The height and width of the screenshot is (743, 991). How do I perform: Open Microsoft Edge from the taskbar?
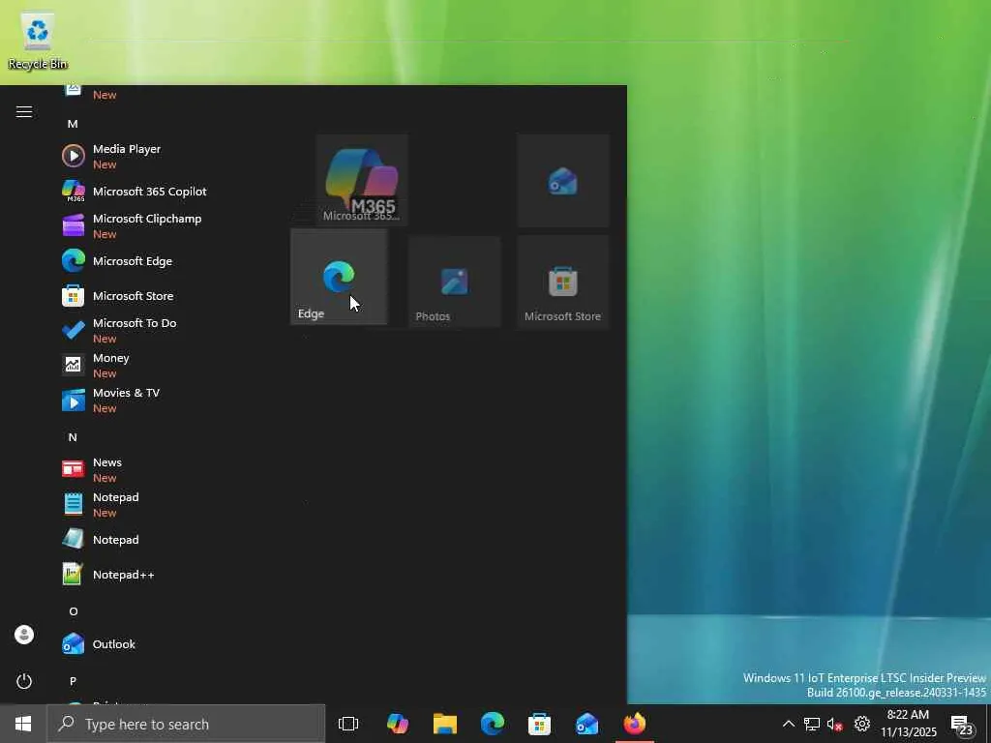point(493,724)
